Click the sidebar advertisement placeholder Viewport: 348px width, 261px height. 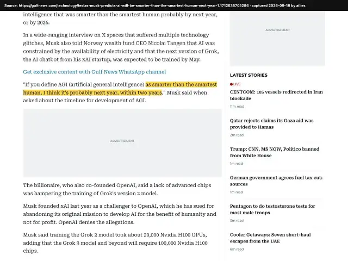[x=277, y=39]
